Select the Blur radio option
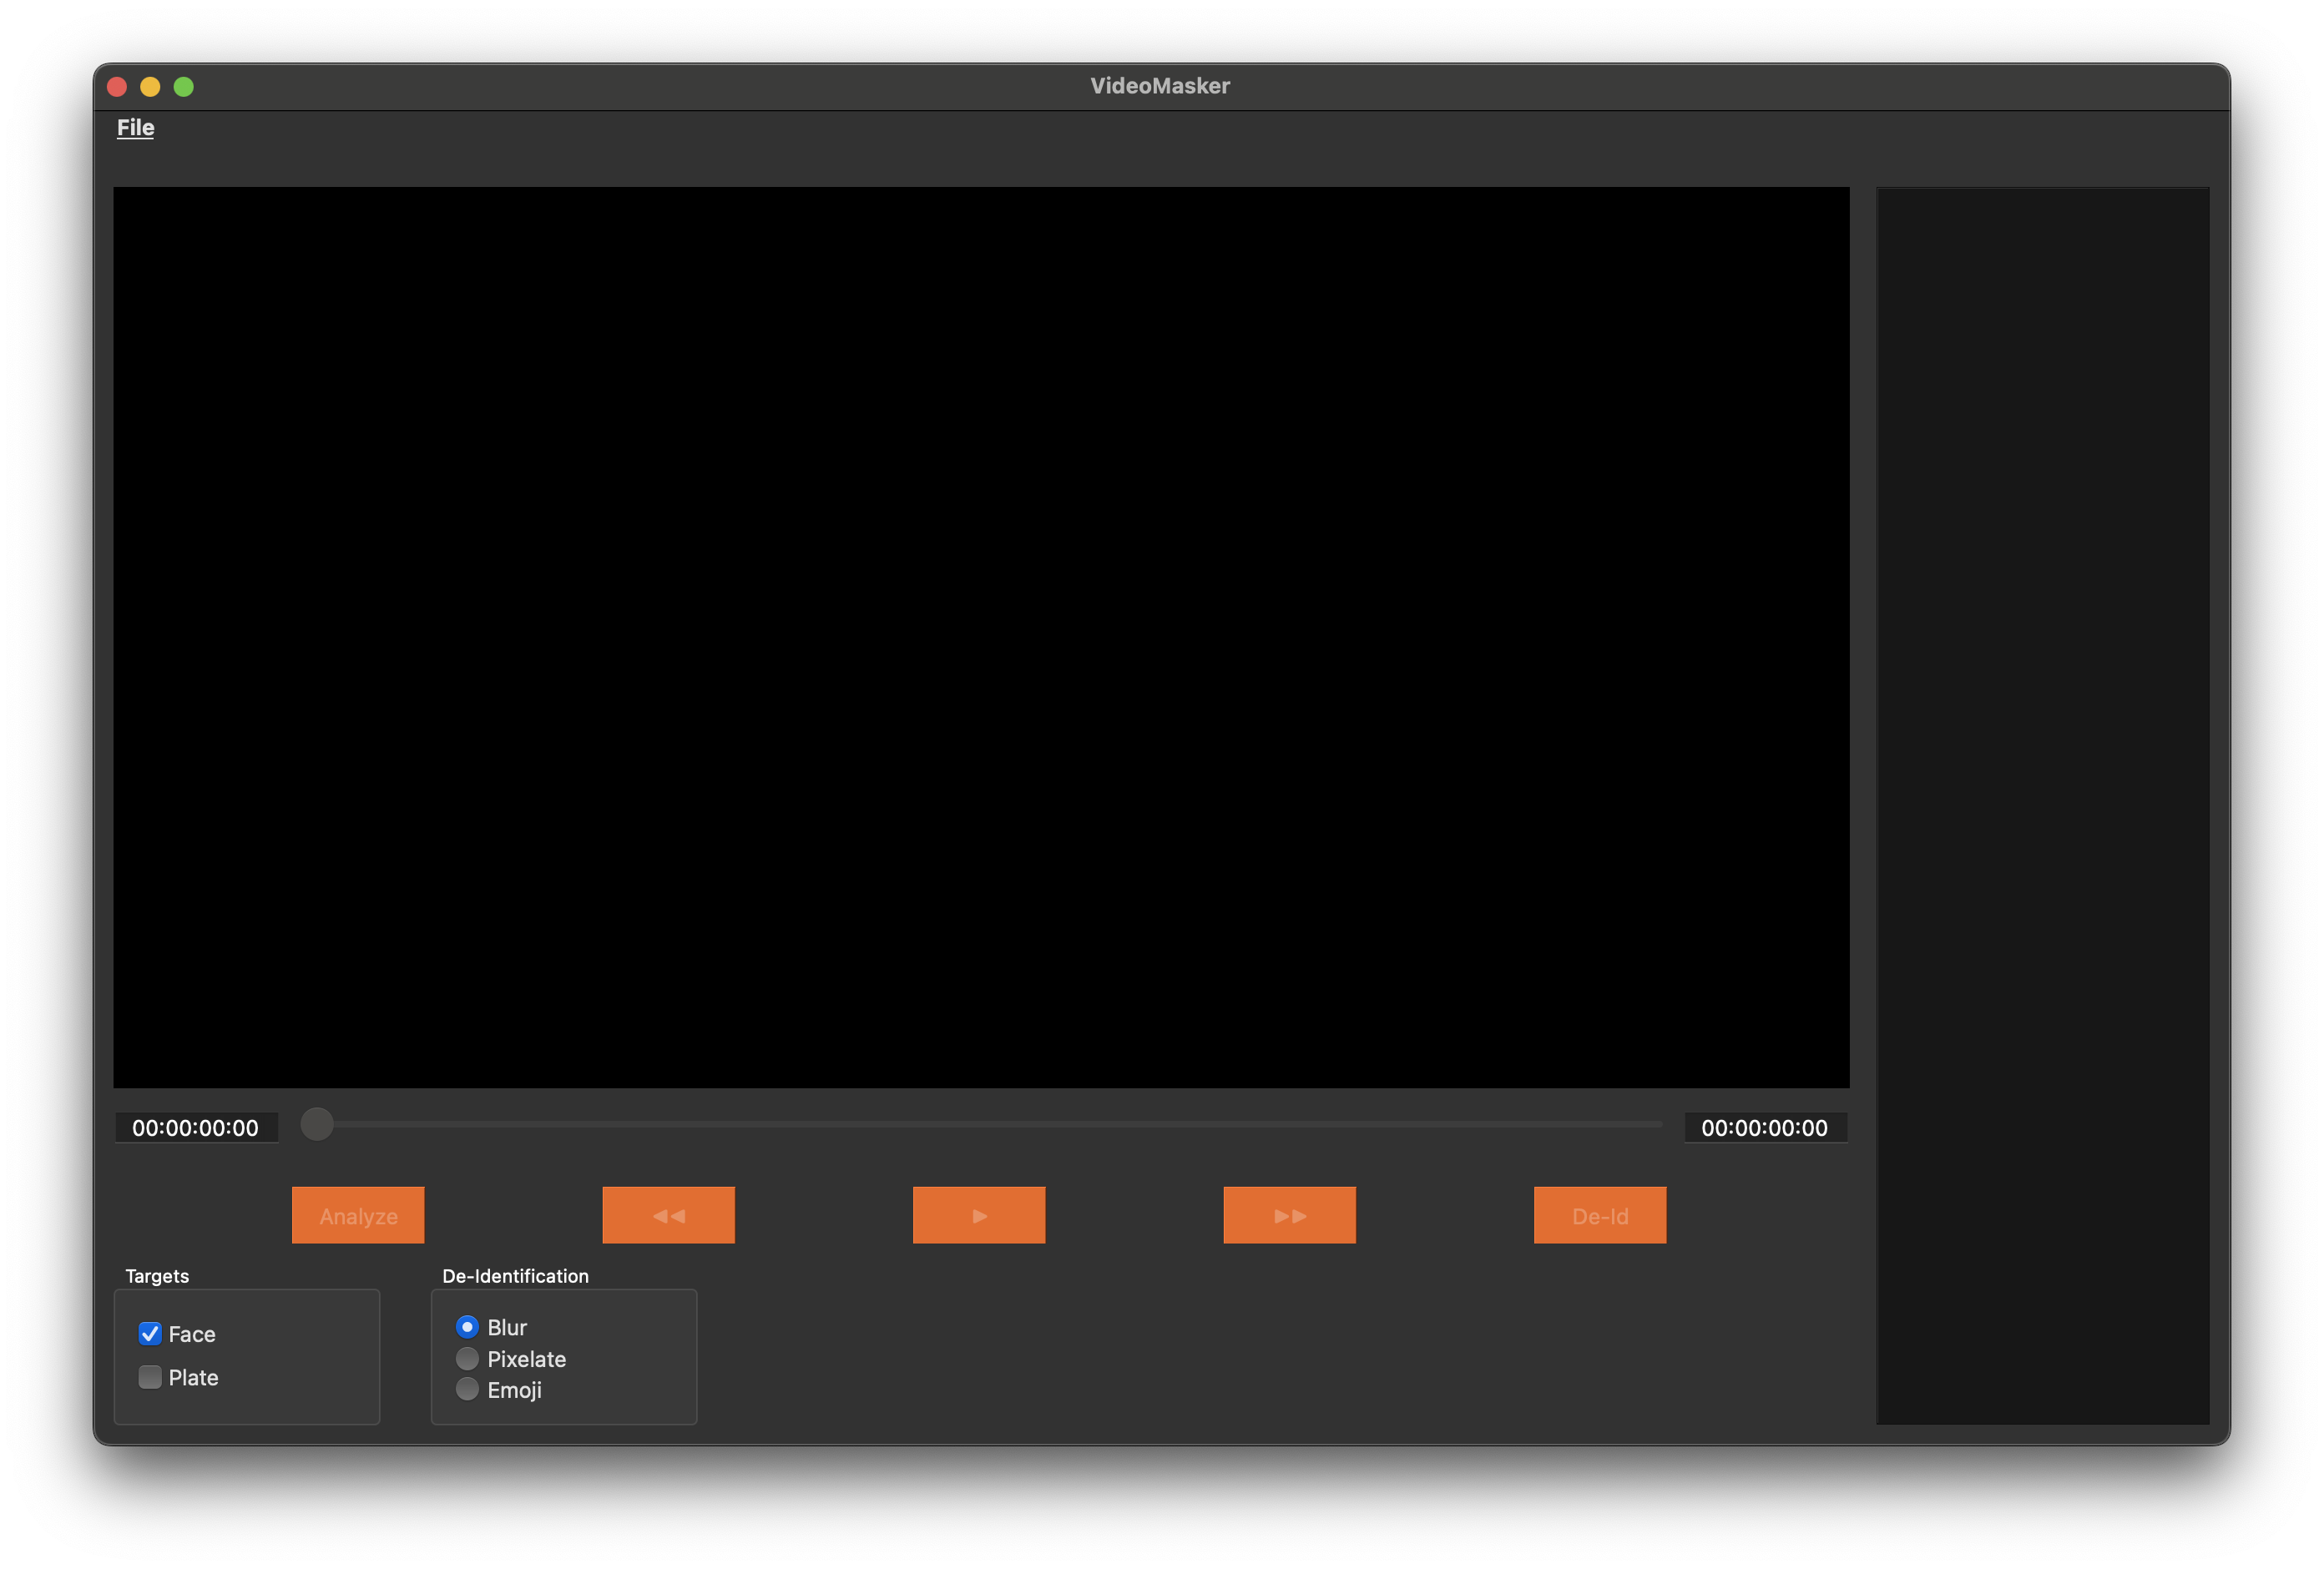Viewport: 2324px width, 1569px height. click(467, 1327)
